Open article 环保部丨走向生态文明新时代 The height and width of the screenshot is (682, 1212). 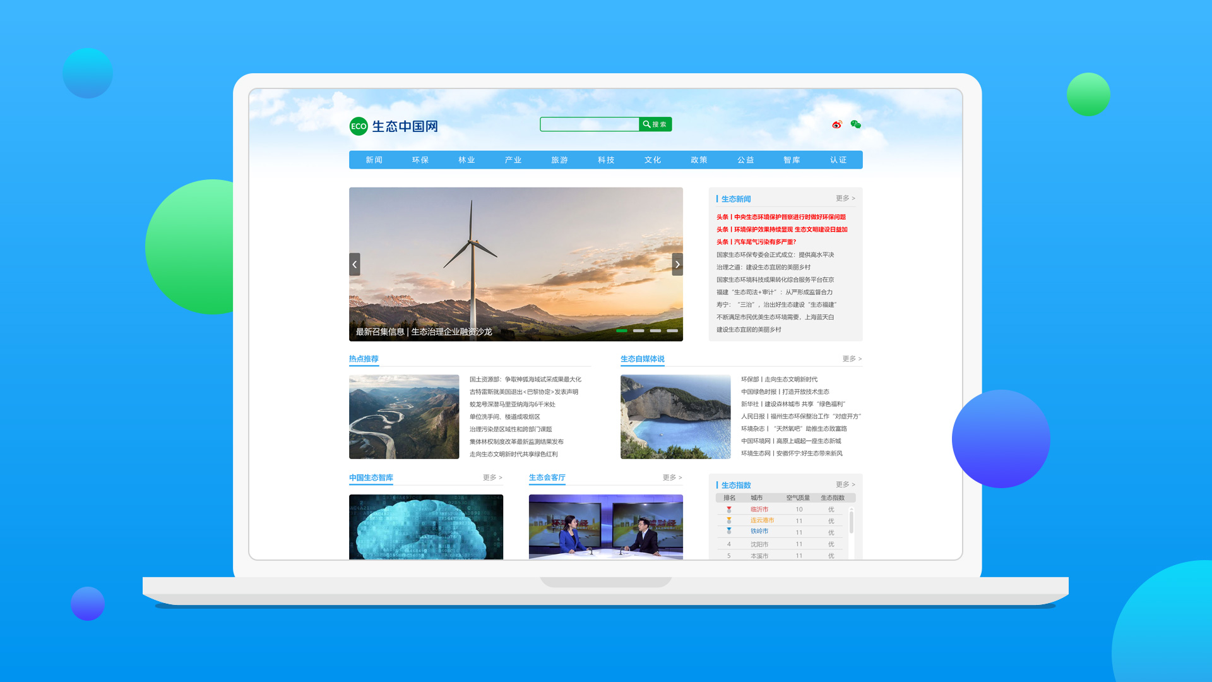pos(779,380)
